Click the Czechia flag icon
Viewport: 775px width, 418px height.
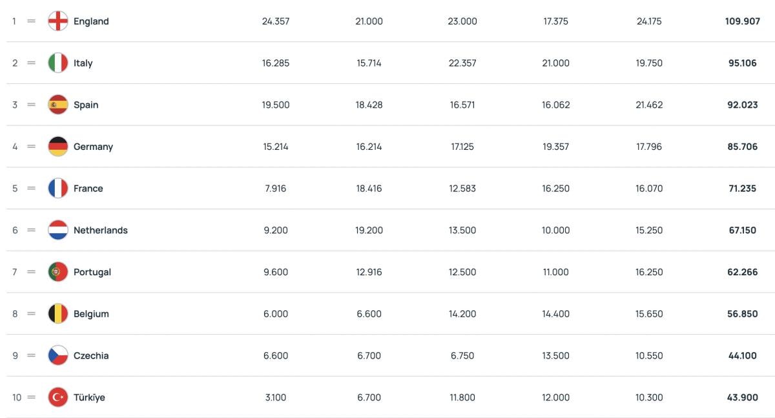pos(58,355)
